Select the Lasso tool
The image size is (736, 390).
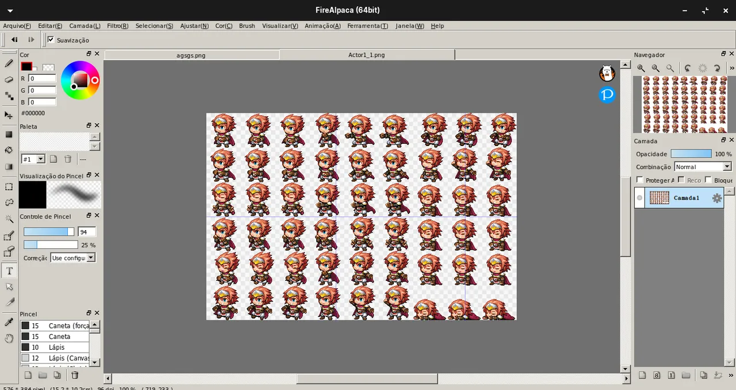click(9, 202)
